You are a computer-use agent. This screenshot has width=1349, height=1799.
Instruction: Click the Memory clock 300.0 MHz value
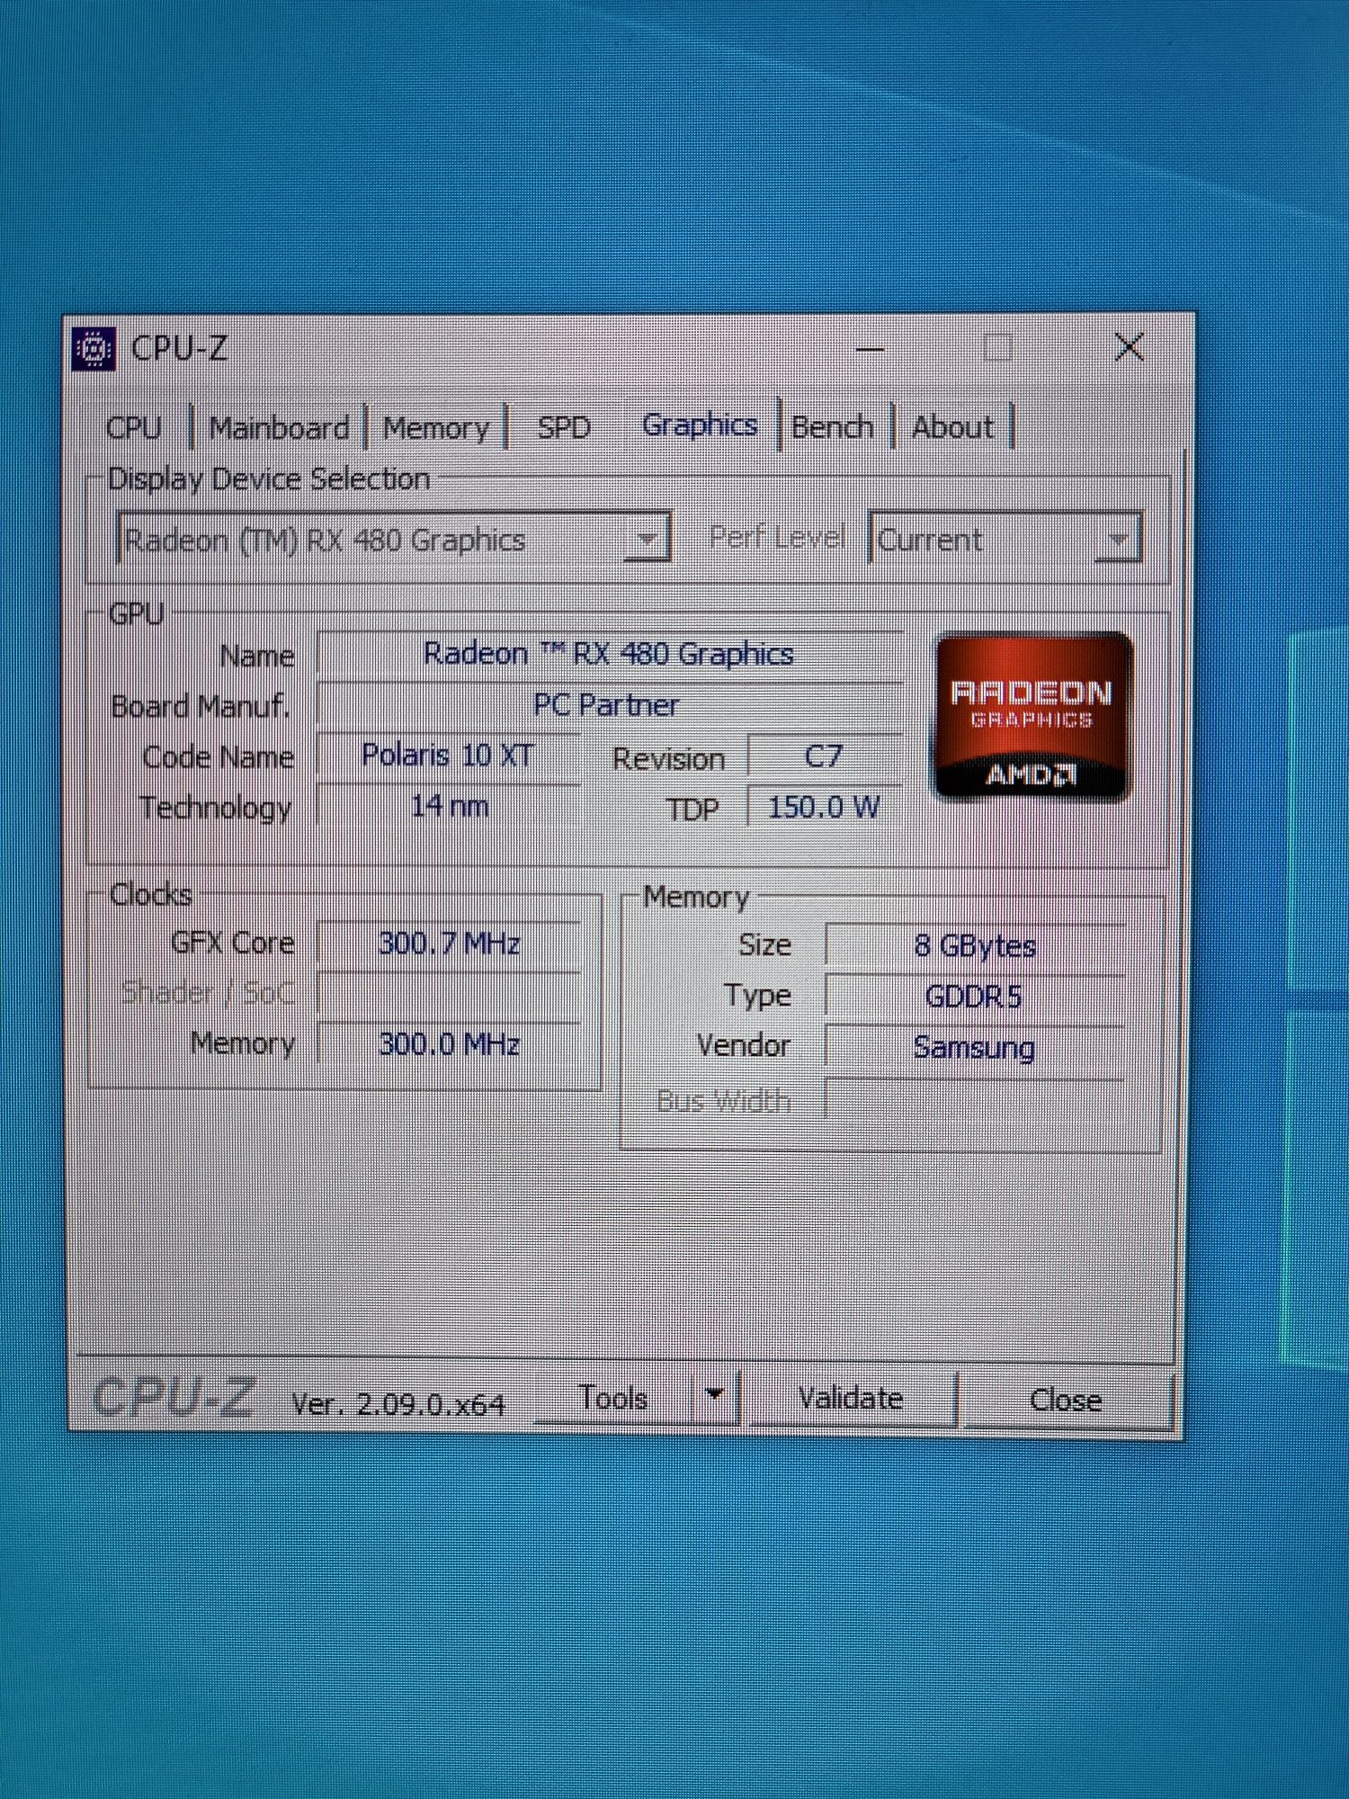pyautogui.click(x=450, y=1044)
